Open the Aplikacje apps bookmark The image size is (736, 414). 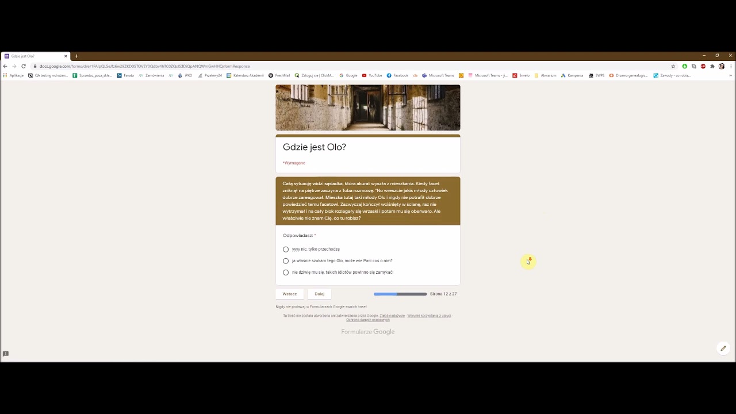(x=13, y=75)
